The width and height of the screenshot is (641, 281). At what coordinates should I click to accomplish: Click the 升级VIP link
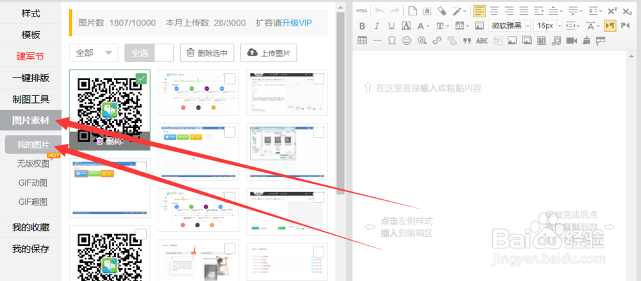[x=296, y=22]
